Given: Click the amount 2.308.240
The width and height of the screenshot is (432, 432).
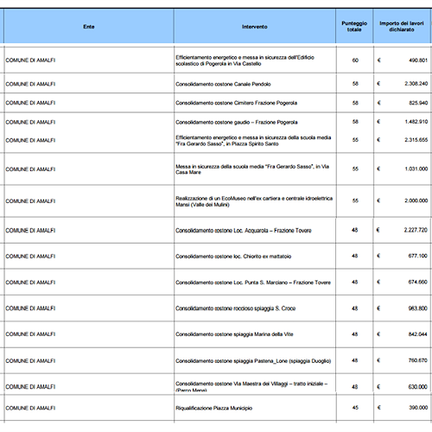Looking at the screenshot, I should pyautogui.click(x=416, y=84).
